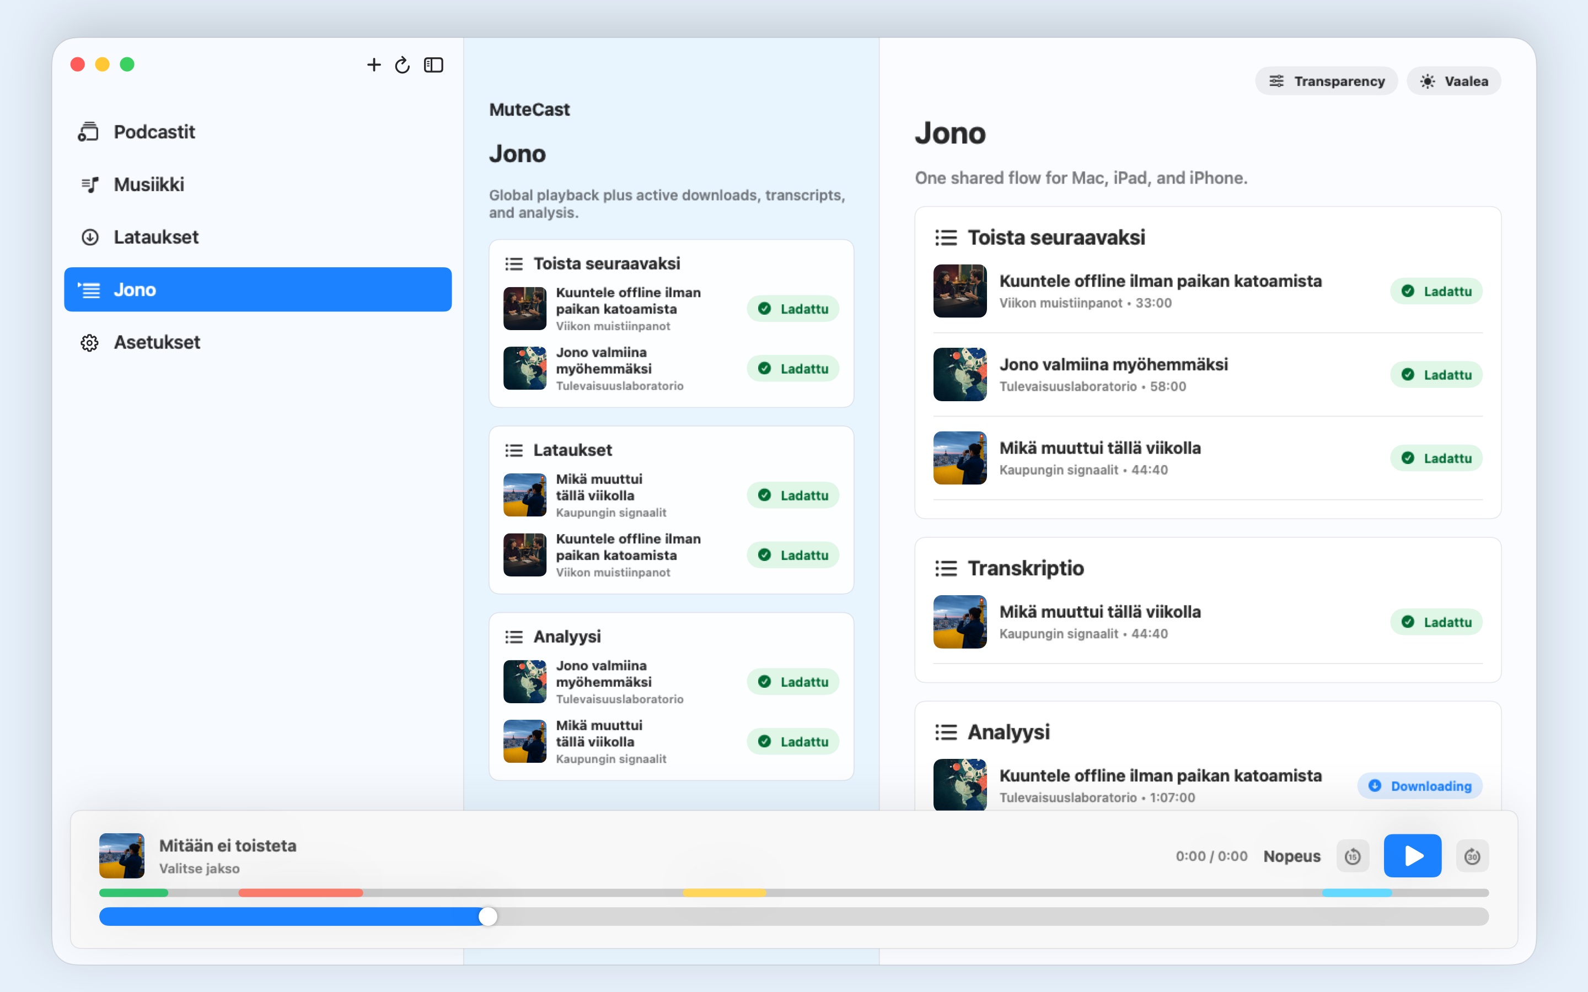
Task: Click the light blue segment on chapter bar
Action: 1357,892
